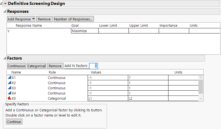This screenshot has height=129, width=221.
Task: Click the red categorical icon next to X5
Action: (10, 98)
